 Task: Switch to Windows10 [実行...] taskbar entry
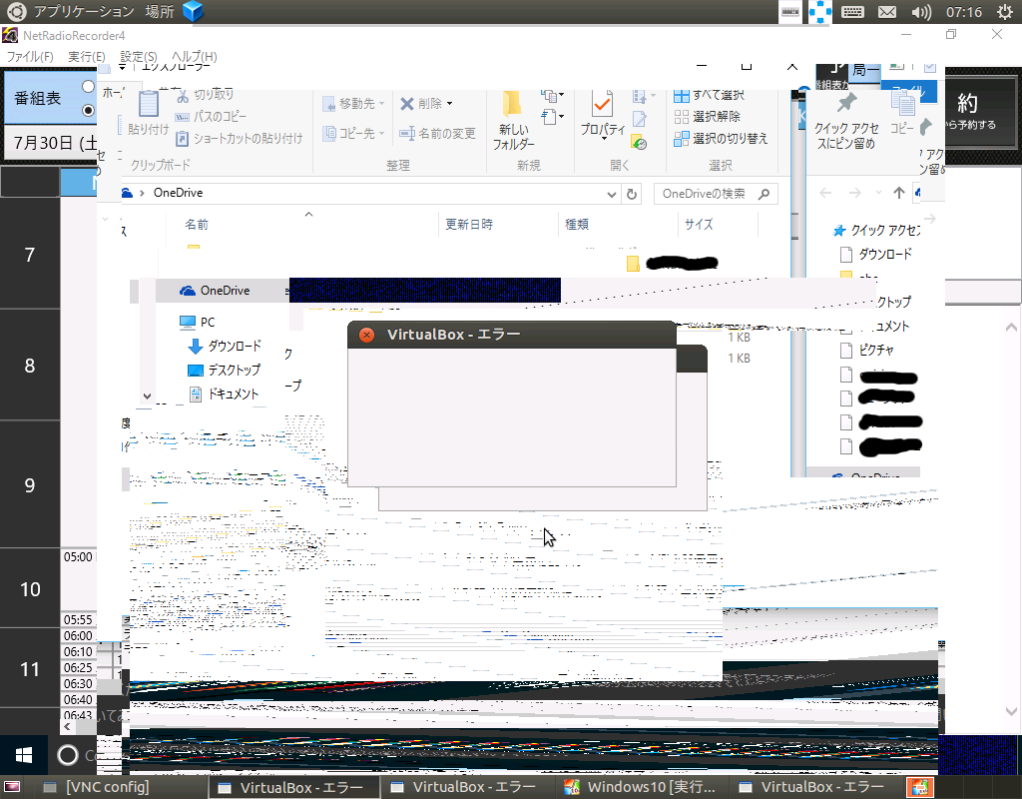point(641,787)
